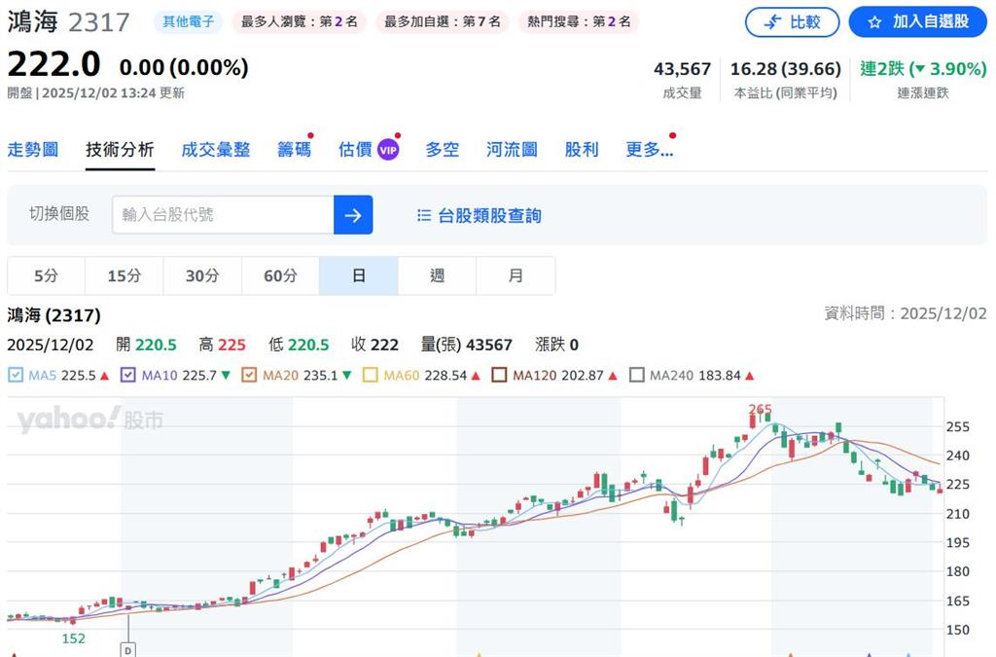This screenshot has width=996, height=657.
Task: Open the 更多 dropdown menu
Action: coord(647,149)
